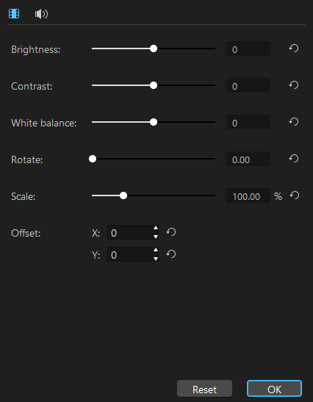Switch to the video settings tab icon
Image resolution: width=313 pixels, height=402 pixels.
14,13
